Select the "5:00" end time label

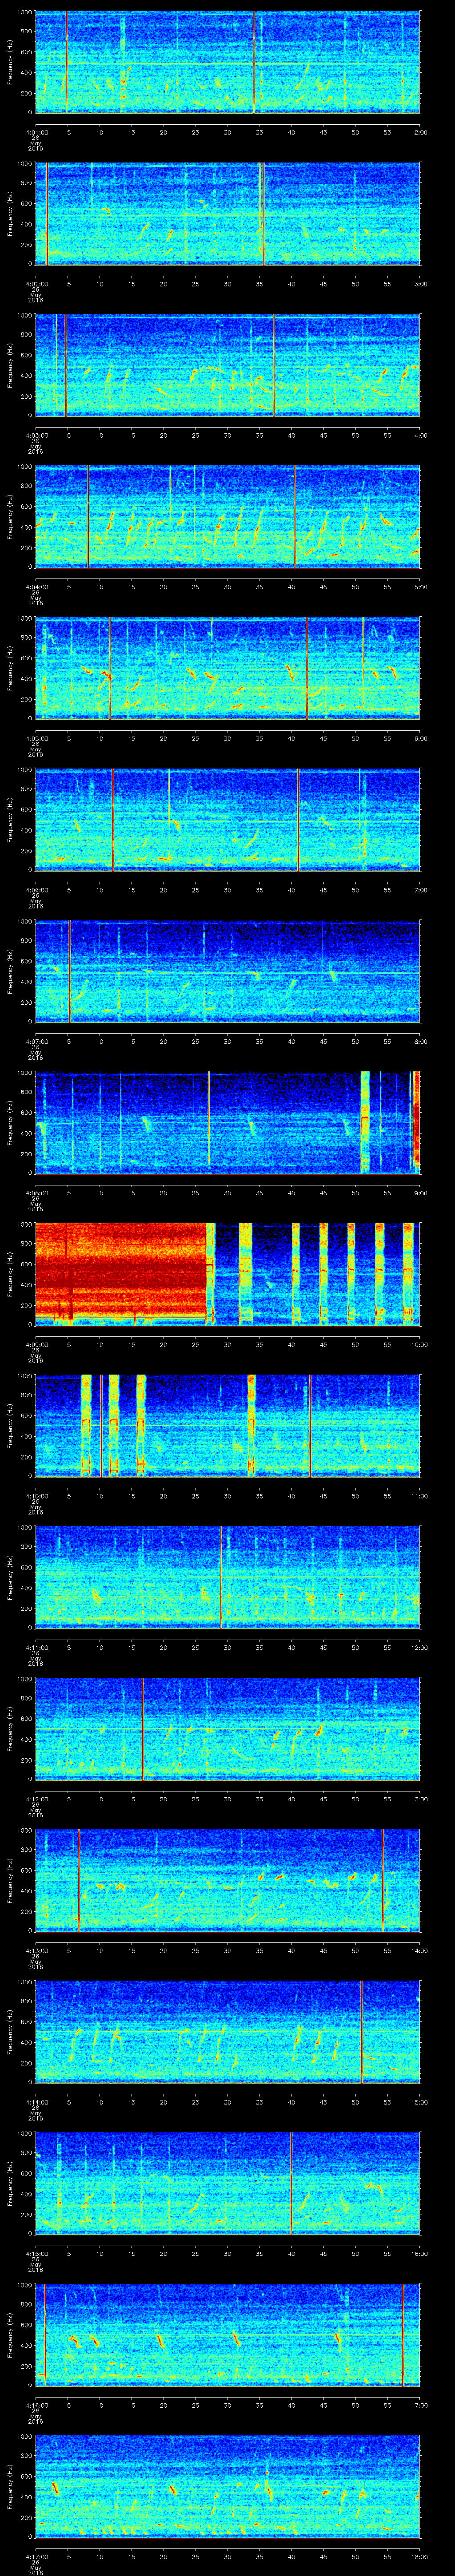tap(421, 586)
